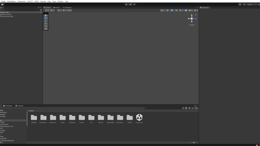The image size is (260, 146).
Task: Click the global search magnifier icon
Action: pos(244,4)
